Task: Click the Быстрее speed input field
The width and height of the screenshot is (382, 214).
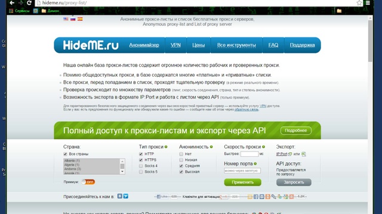Action: click(249, 154)
